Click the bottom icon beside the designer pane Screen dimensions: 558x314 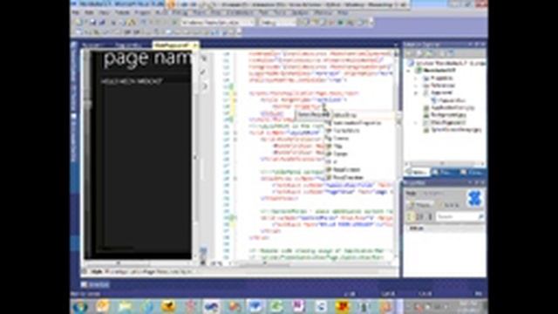click(x=205, y=86)
